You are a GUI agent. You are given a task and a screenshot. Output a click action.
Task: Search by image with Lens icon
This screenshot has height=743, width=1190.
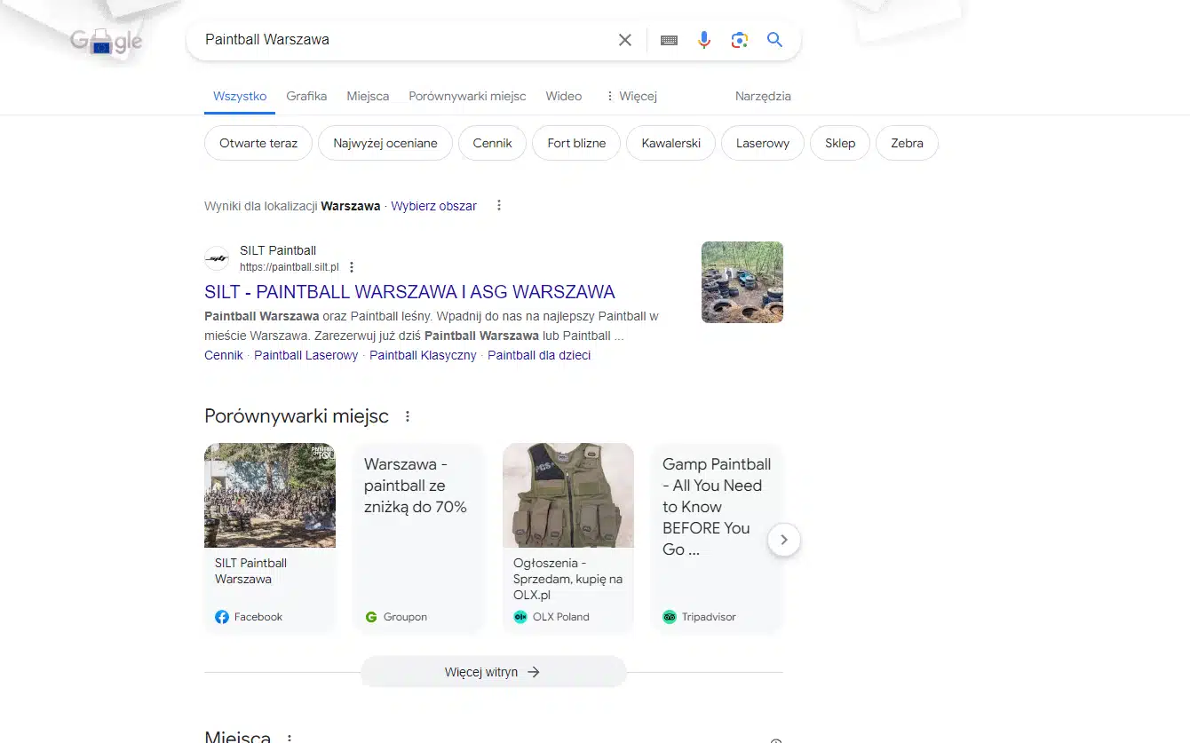pyautogui.click(x=740, y=40)
